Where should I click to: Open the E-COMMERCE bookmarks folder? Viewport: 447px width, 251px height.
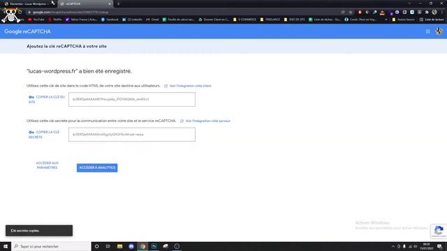tap(244, 20)
